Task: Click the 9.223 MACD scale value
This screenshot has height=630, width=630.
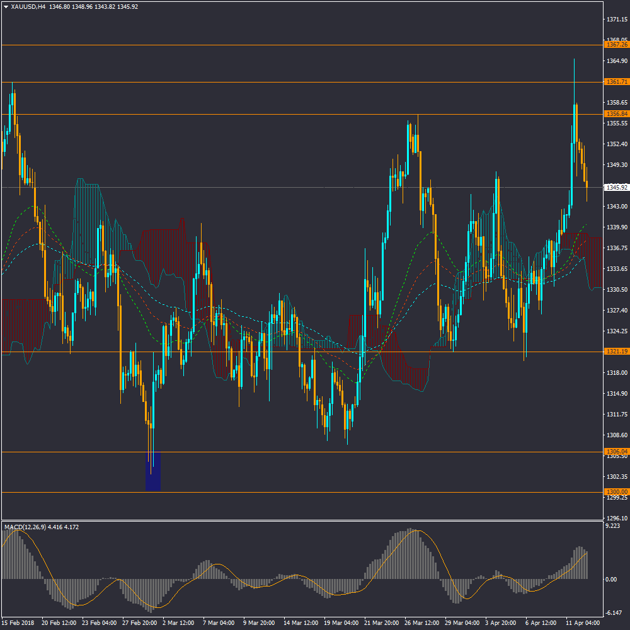Action: (x=612, y=526)
